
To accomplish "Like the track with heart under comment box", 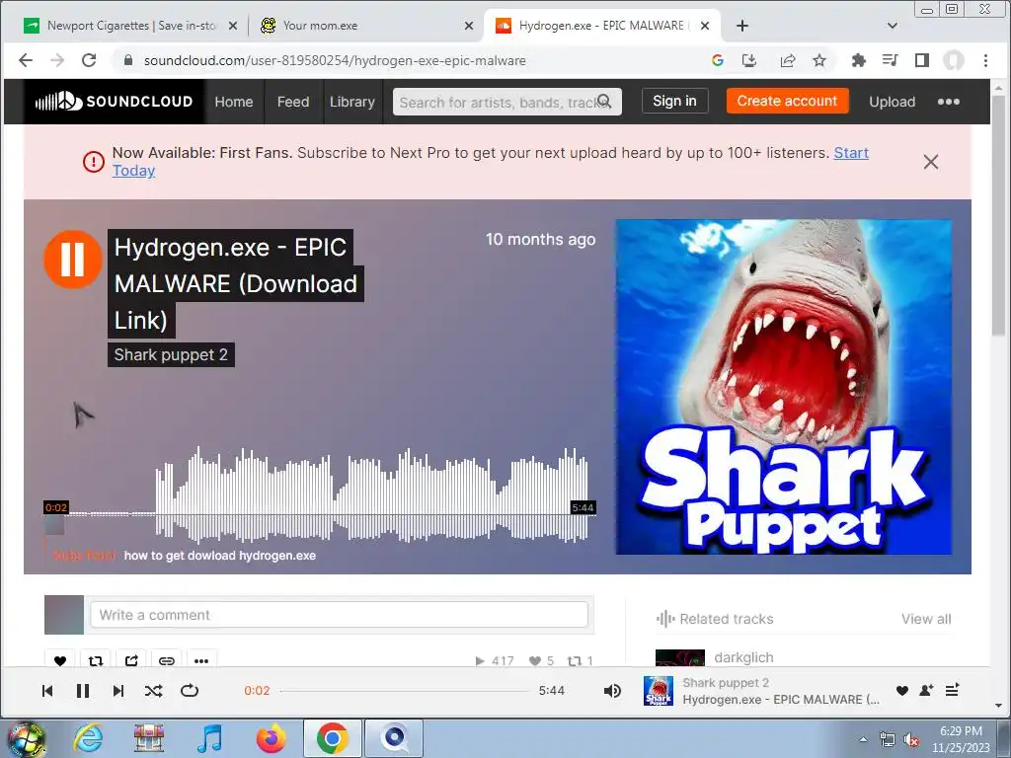I will pyautogui.click(x=60, y=660).
